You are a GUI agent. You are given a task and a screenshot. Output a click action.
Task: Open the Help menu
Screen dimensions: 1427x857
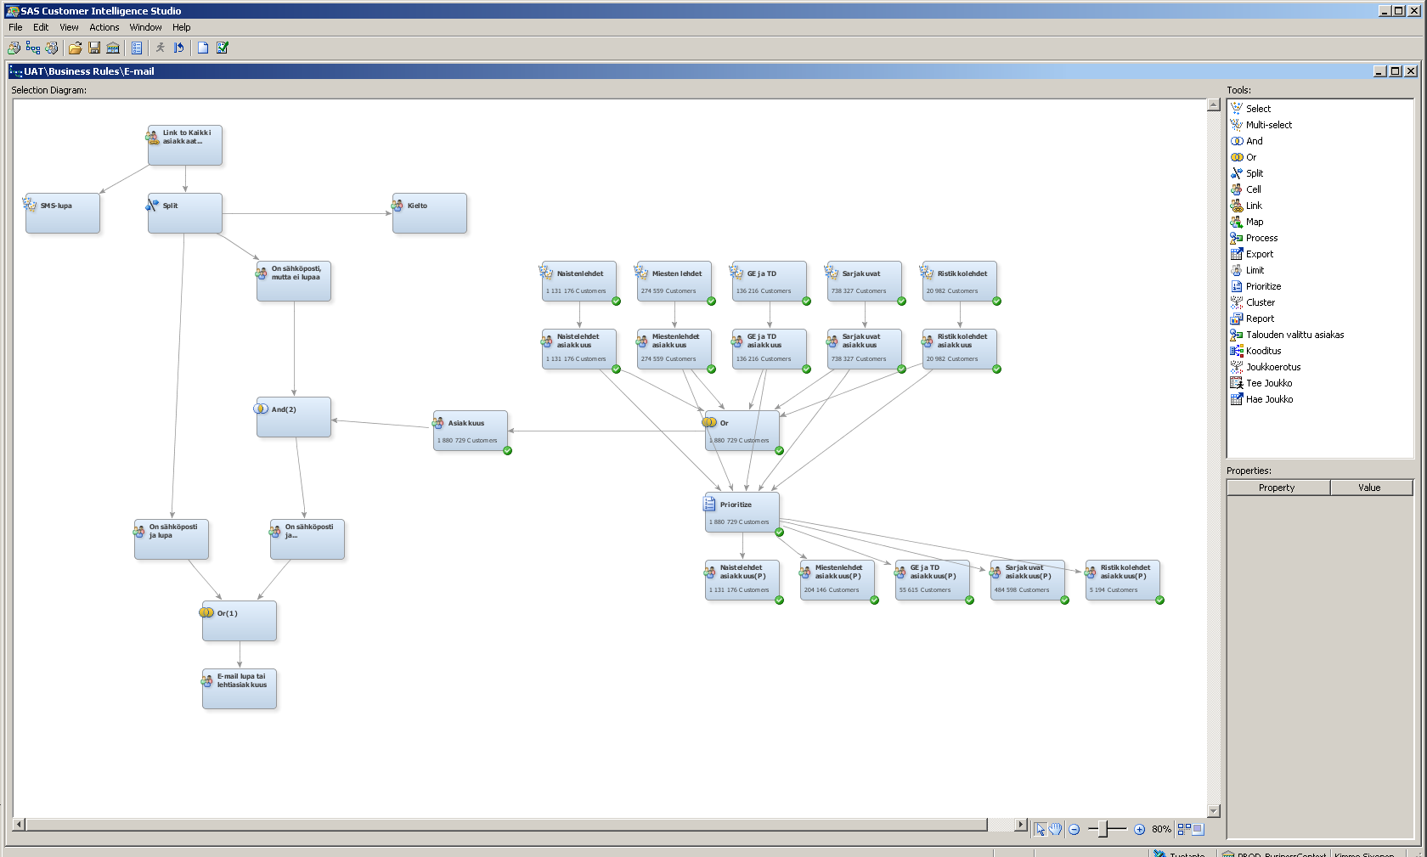click(182, 27)
